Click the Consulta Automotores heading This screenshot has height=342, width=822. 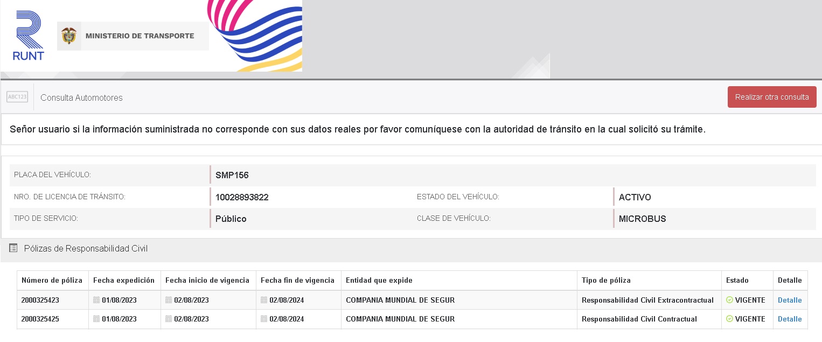[x=81, y=97]
